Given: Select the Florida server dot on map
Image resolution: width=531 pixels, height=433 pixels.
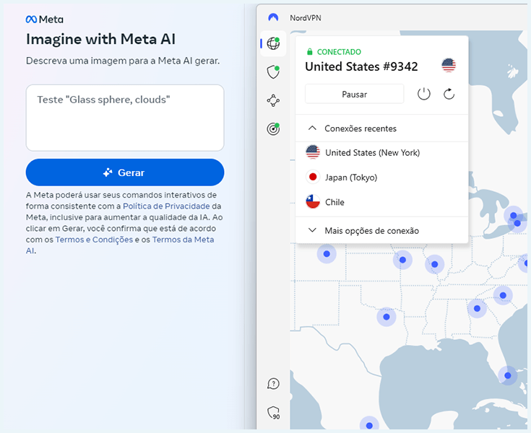Looking at the screenshot, I should 507,375.
